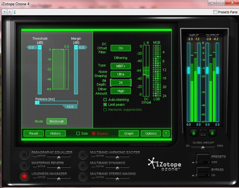Change the DC Offset Filter On selector

(121, 48)
